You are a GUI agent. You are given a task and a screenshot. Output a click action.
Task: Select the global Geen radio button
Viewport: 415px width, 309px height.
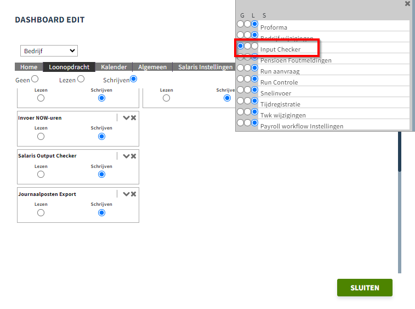[x=35, y=79]
